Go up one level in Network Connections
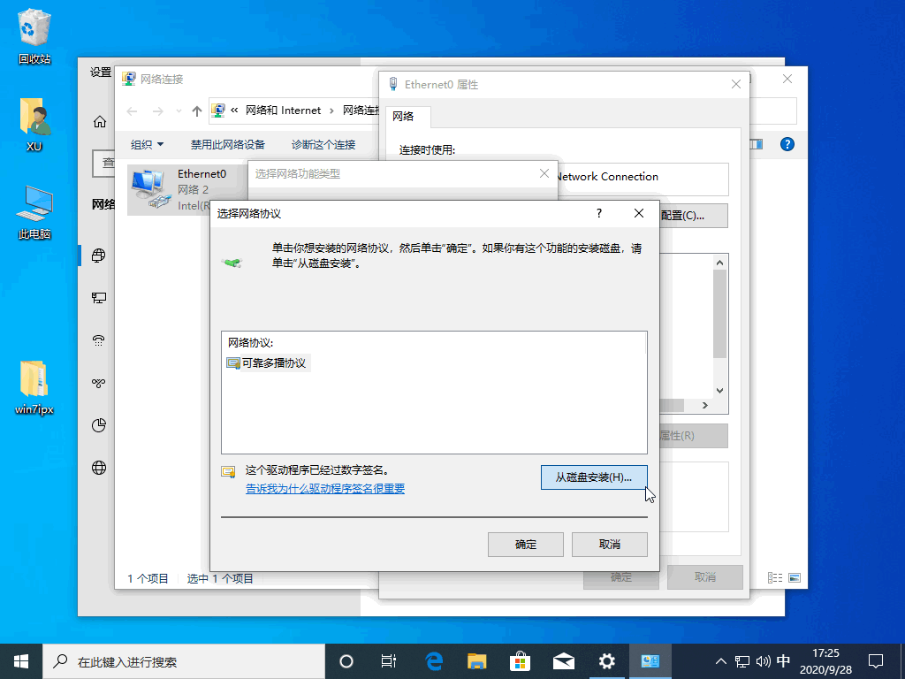The height and width of the screenshot is (679, 905). point(197,111)
